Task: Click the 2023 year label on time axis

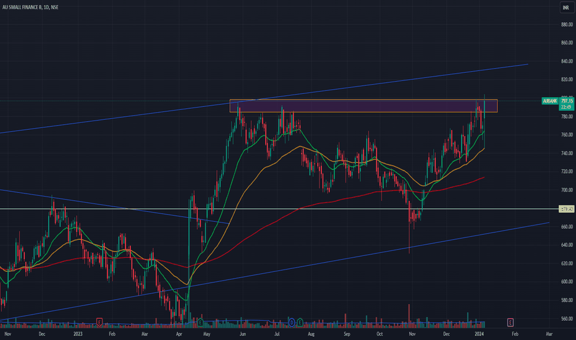Action: pyautogui.click(x=78, y=334)
